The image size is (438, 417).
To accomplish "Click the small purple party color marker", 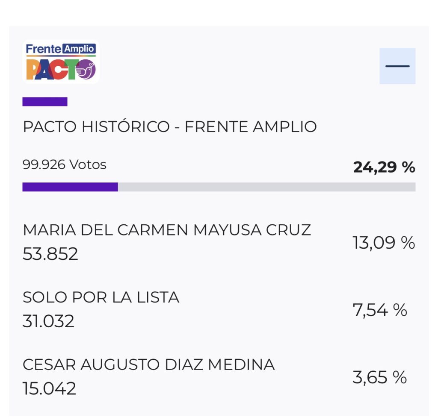I will (45, 102).
